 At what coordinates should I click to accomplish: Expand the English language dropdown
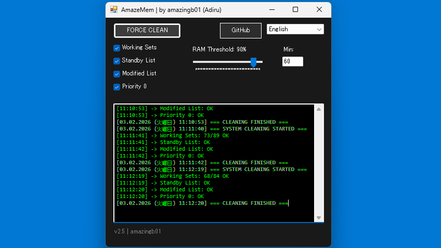(295, 30)
